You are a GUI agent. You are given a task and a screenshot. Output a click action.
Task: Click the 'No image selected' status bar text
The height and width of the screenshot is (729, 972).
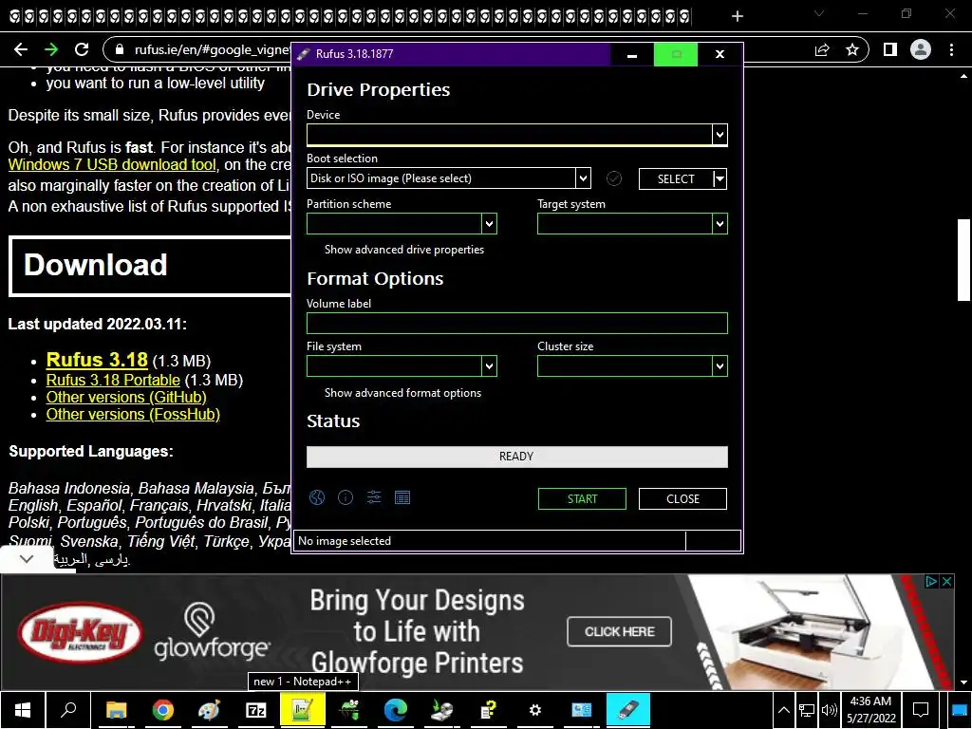click(344, 541)
